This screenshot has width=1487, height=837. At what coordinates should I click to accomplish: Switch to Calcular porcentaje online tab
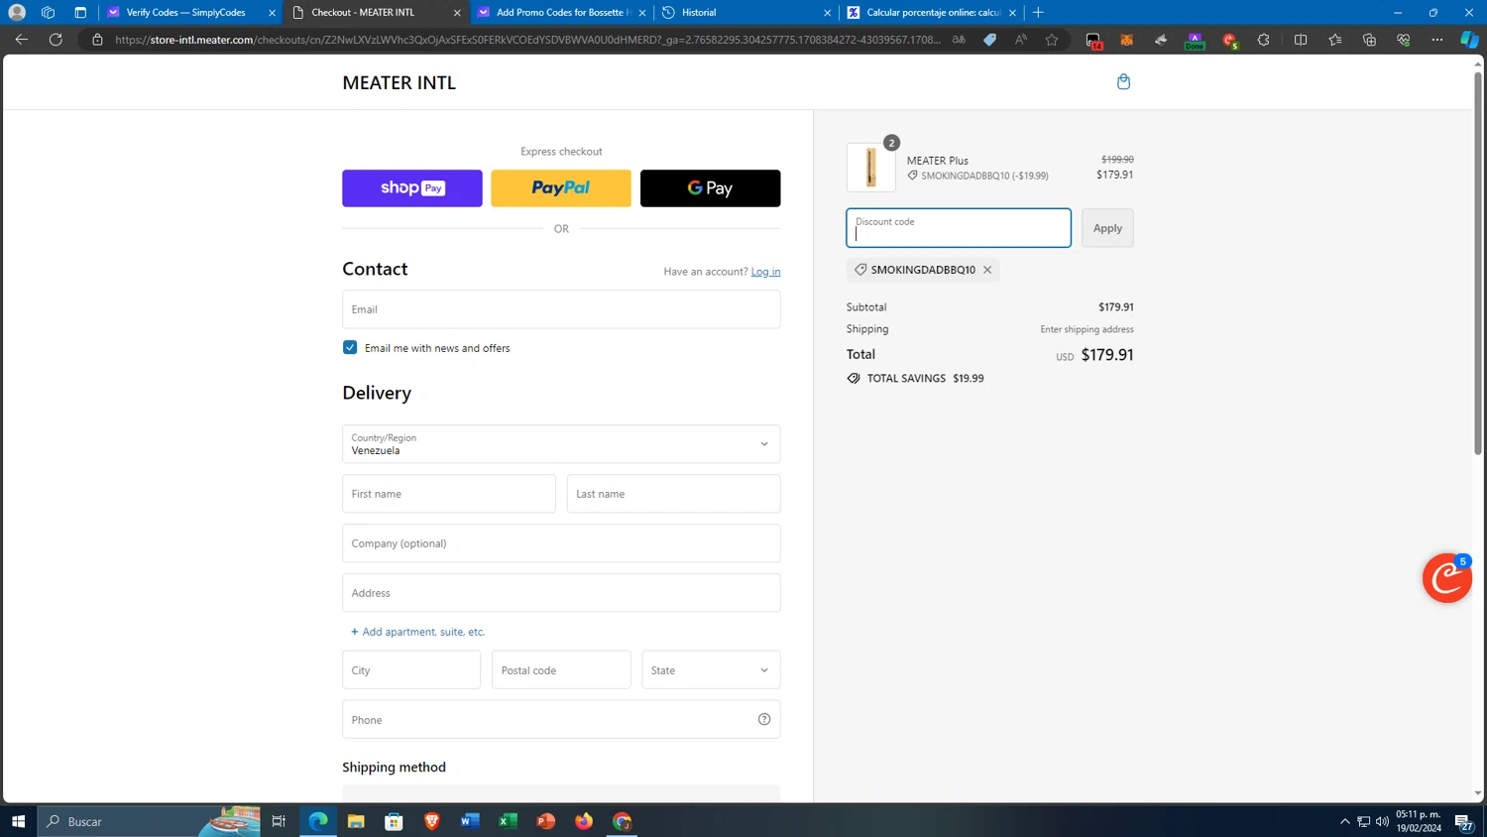tap(932, 13)
